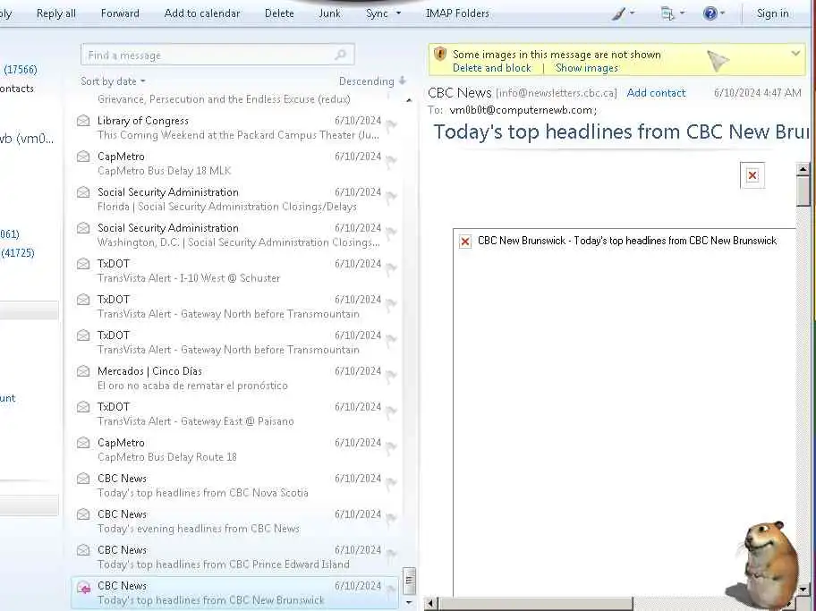The image size is (816, 611).
Task: Click the reading pane horizontal scrollbar thumb
Action: tap(535, 604)
